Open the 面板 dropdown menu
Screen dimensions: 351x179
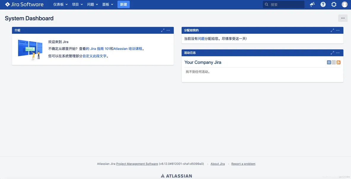108,4
